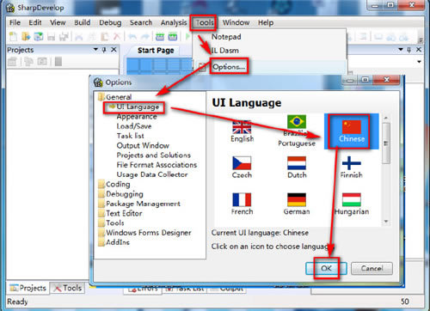Choose the French flag icon
This screenshot has height=311, width=430.
coord(242,199)
